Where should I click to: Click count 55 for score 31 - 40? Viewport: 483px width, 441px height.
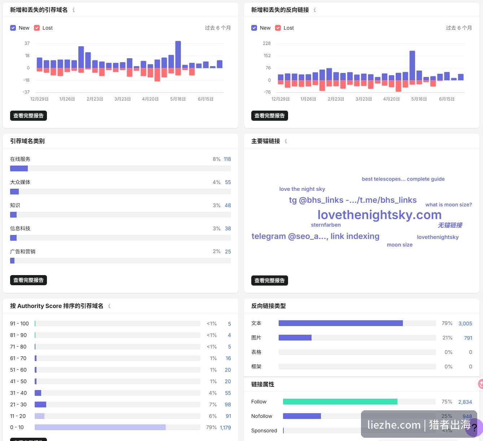click(x=228, y=393)
